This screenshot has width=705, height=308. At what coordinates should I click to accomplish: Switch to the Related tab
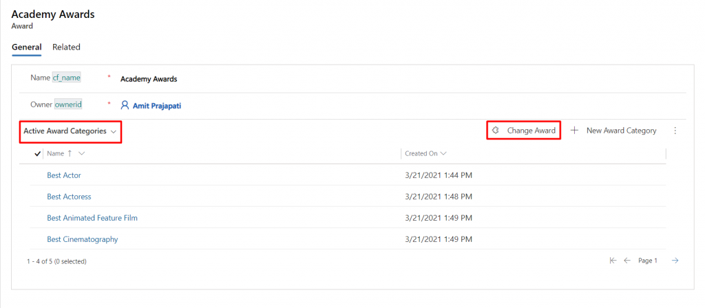[66, 47]
